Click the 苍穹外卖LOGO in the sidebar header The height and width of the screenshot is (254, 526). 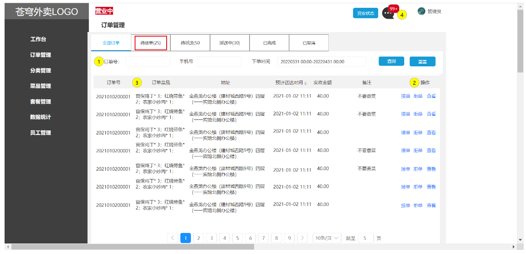(x=46, y=12)
